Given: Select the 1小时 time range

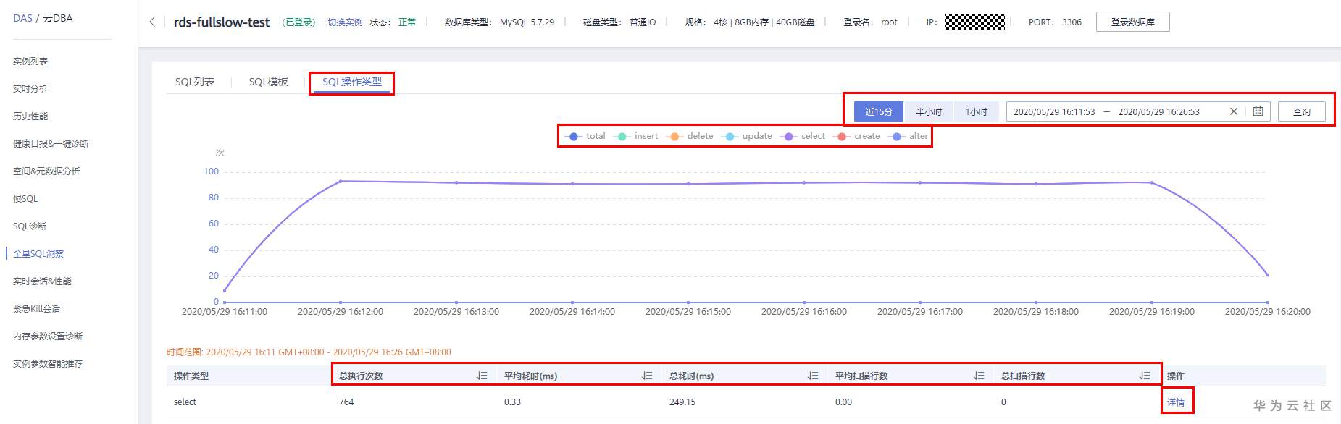Looking at the screenshot, I should pyautogui.click(x=977, y=111).
